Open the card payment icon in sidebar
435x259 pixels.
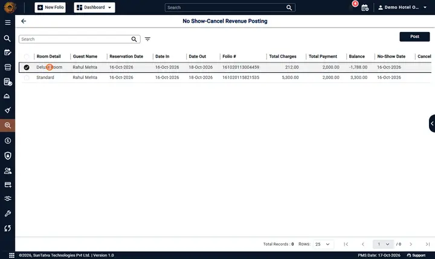click(x=8, y=185)
